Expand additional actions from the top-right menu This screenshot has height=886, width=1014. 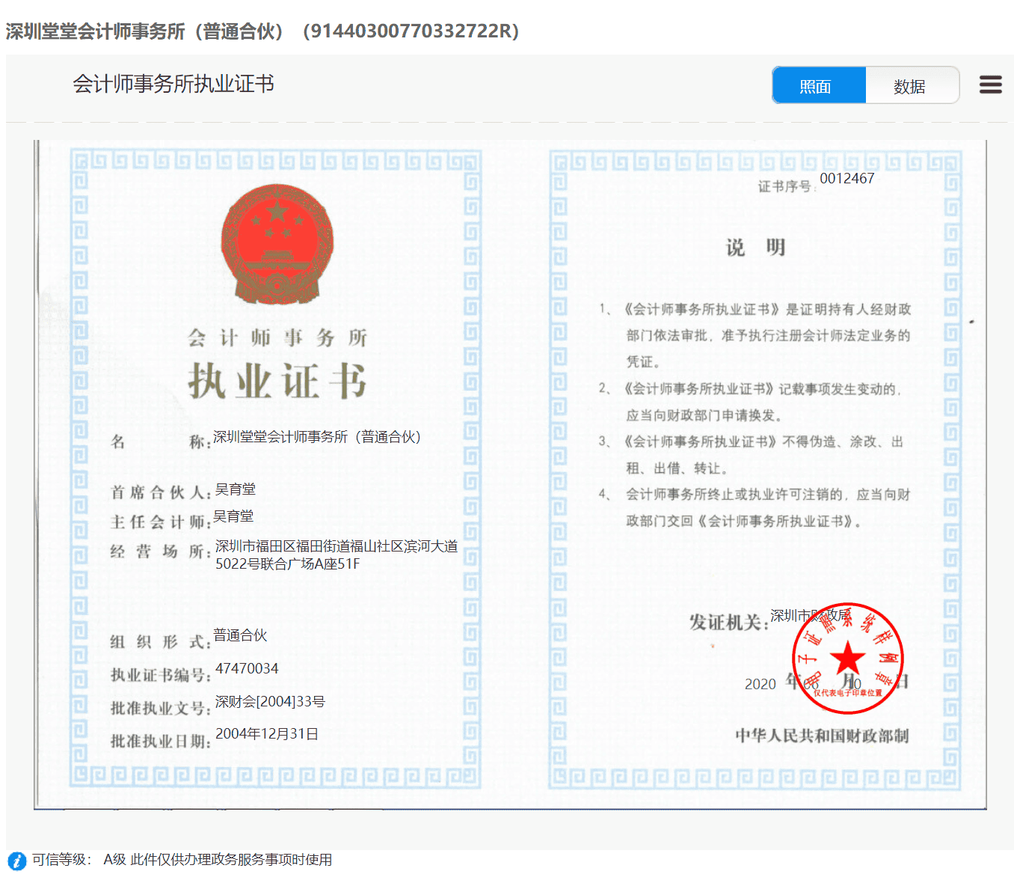click(990, 85)
